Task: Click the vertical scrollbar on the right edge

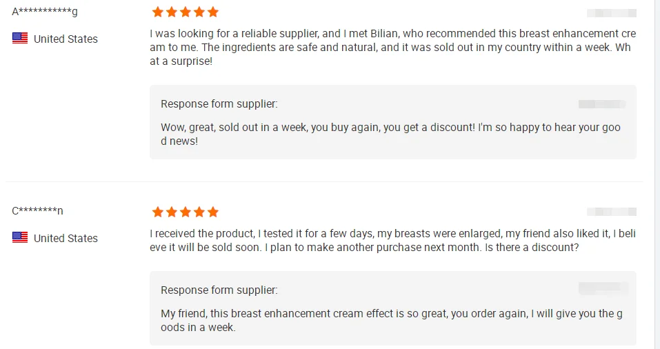Action: (657, 172)
